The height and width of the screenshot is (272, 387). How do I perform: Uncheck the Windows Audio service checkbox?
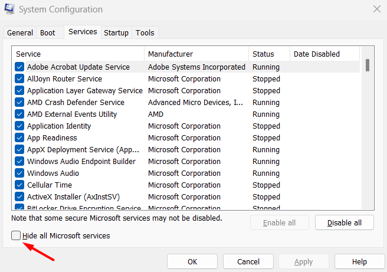pyautogui.click(x=19, y=173)
